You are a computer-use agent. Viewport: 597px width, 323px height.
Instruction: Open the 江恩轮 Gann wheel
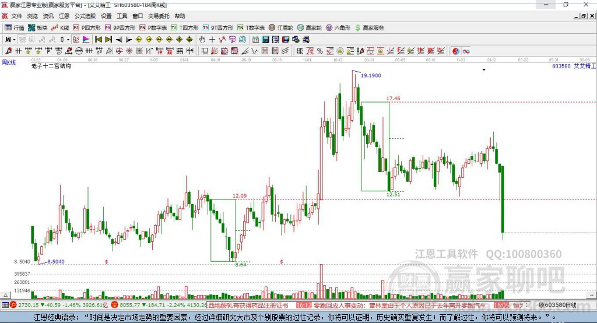281,28
